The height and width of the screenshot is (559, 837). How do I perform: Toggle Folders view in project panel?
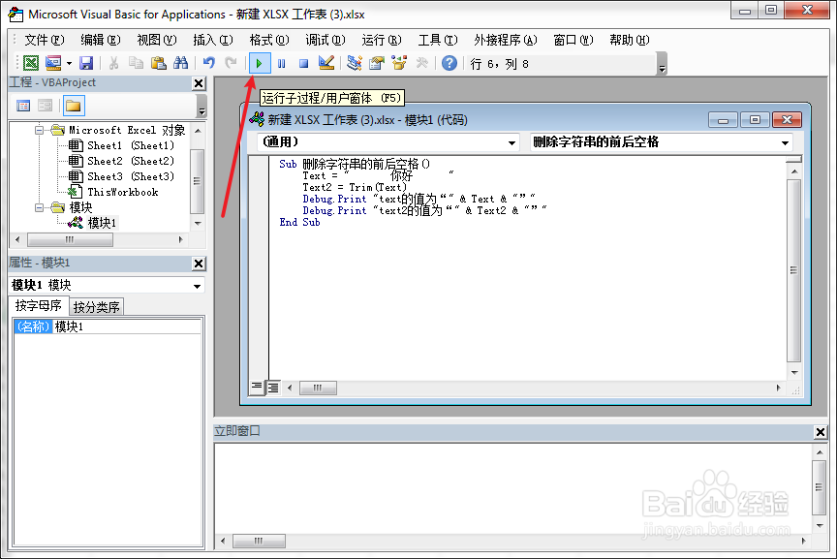pos(74,106)
